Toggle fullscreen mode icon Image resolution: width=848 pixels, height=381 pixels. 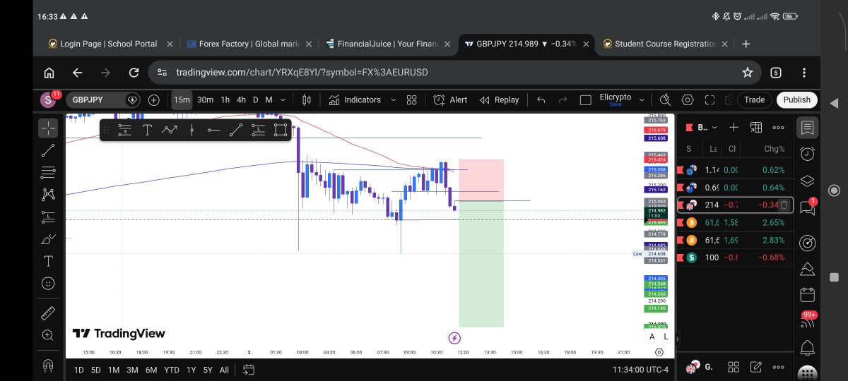(710, 100)
